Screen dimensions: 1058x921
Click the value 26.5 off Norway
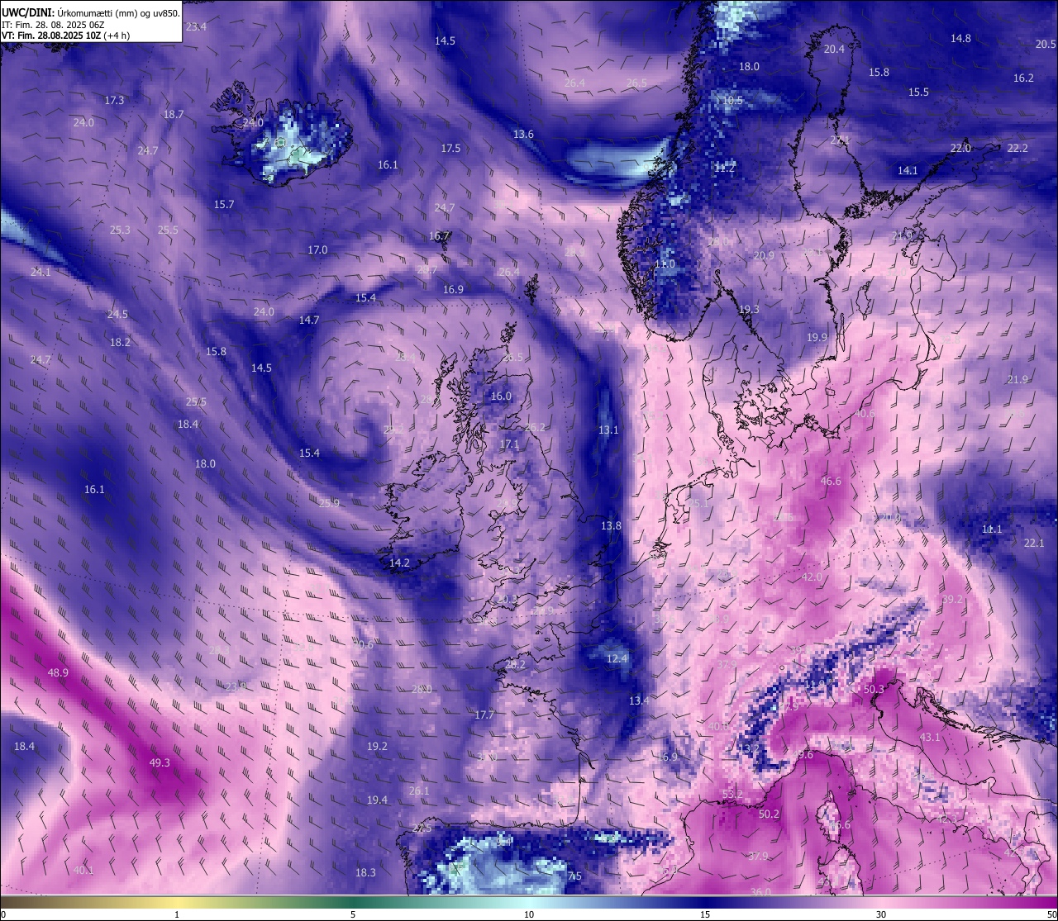(636, 83)
